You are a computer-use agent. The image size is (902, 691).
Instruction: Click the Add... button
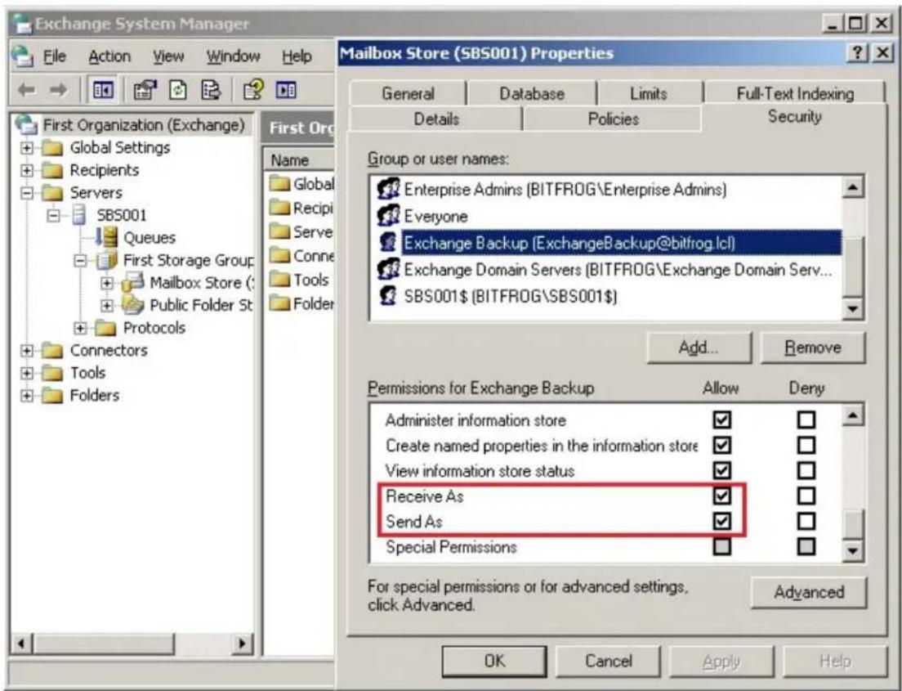pos(699,348)
